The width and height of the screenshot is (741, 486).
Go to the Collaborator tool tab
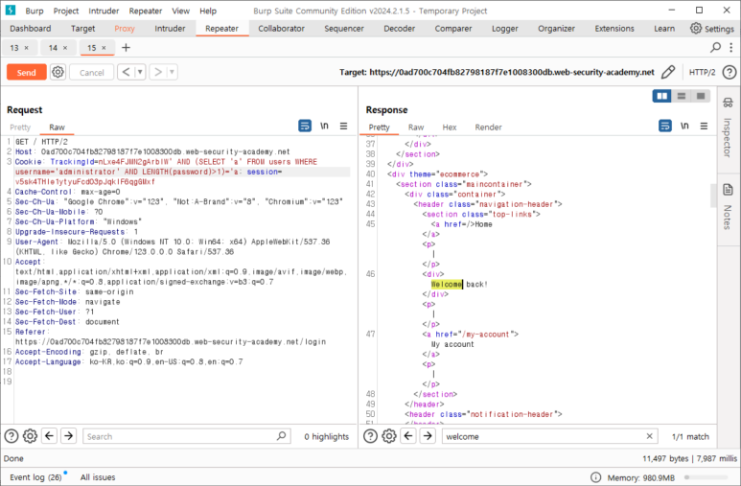[281, 29]
